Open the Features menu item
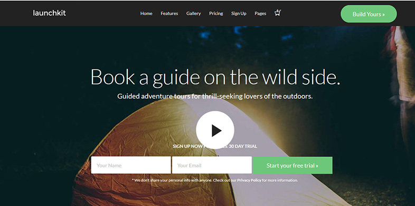Image resolution: width=415 pixels, height=206 pixels. pyautogui.click(x=169, y=14)
